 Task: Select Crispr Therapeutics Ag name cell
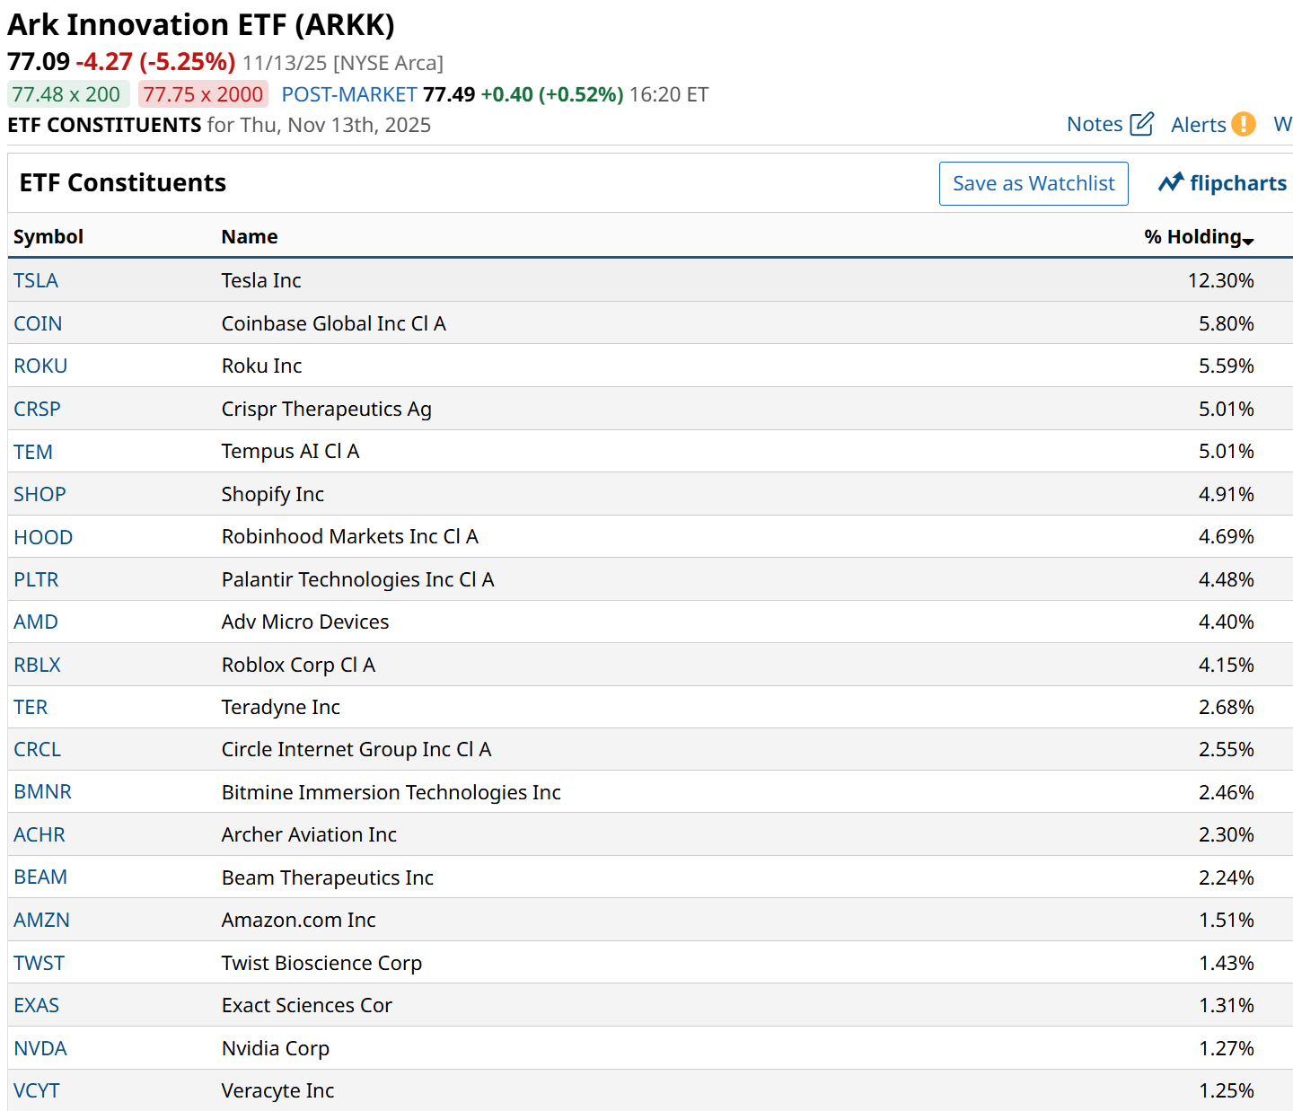pyautogui.click(x=327, y=409)
